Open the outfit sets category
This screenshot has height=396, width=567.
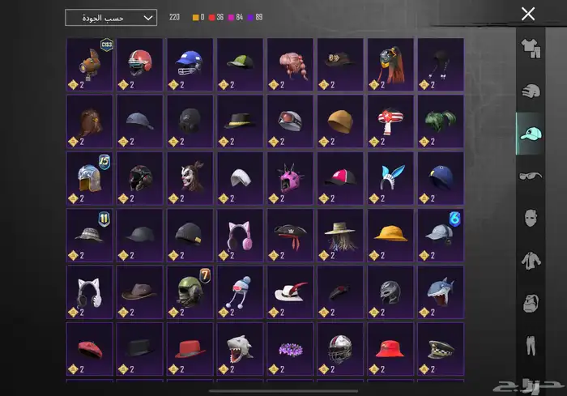(531, 49)
